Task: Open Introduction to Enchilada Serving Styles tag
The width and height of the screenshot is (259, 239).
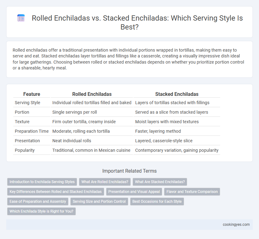Action: 42,182
